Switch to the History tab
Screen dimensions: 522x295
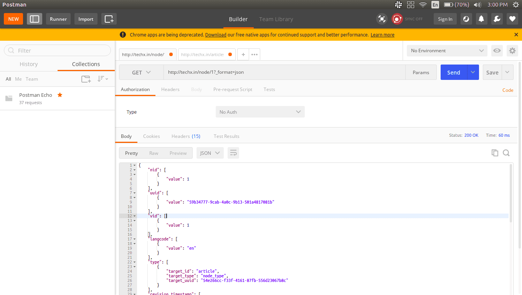coord(29,64)
